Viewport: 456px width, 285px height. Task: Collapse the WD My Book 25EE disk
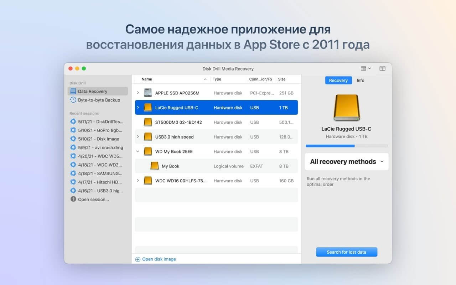138,151
